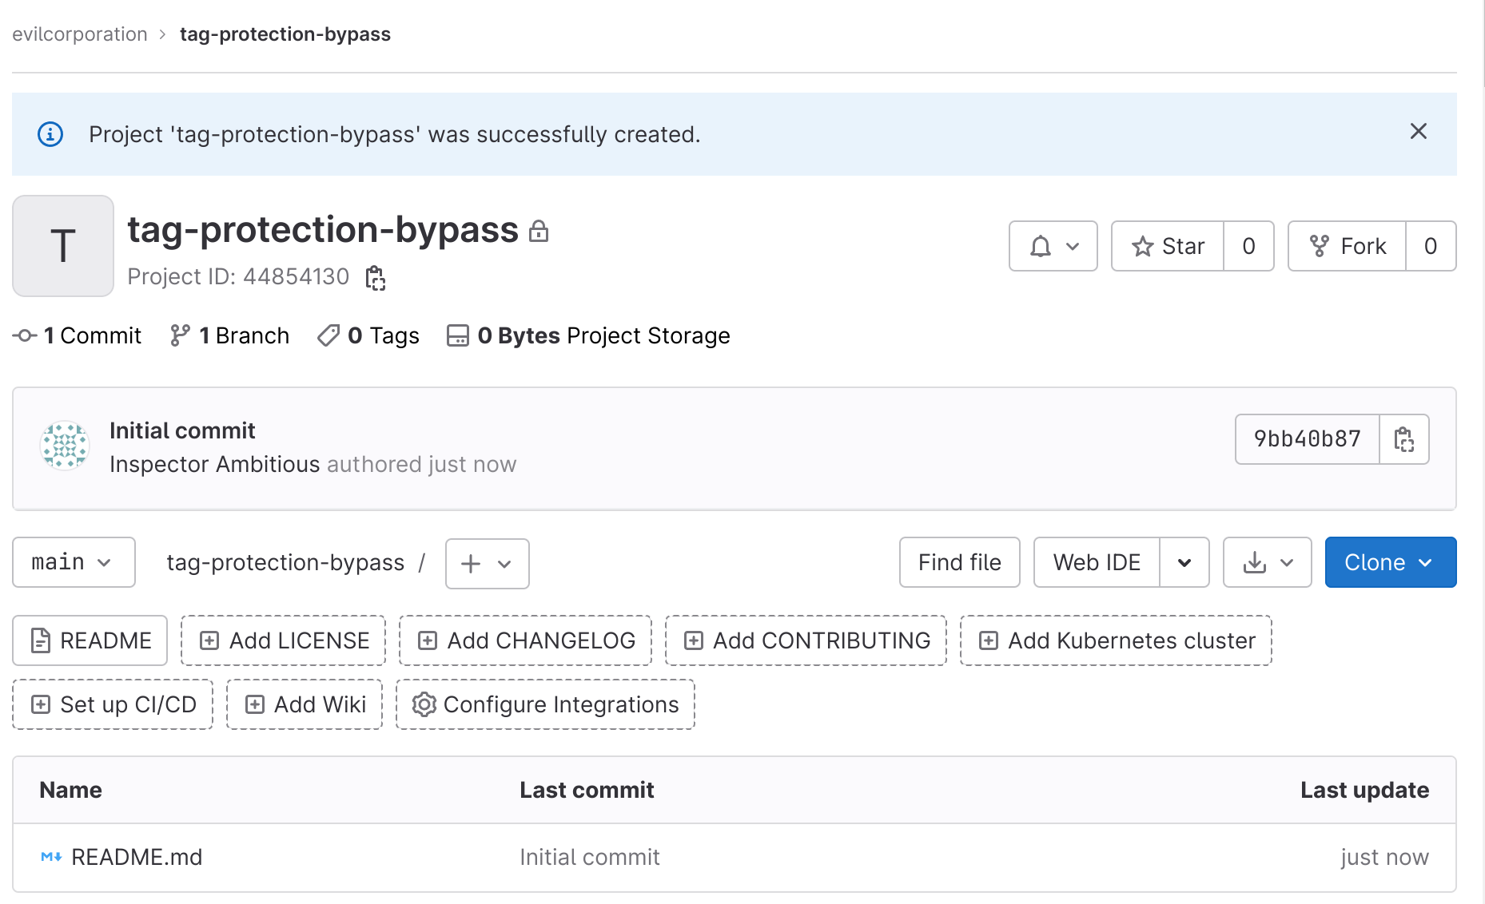Open the README.md file
The image size is (1485, 904).
pyautogui.click(x=137, y=858)
